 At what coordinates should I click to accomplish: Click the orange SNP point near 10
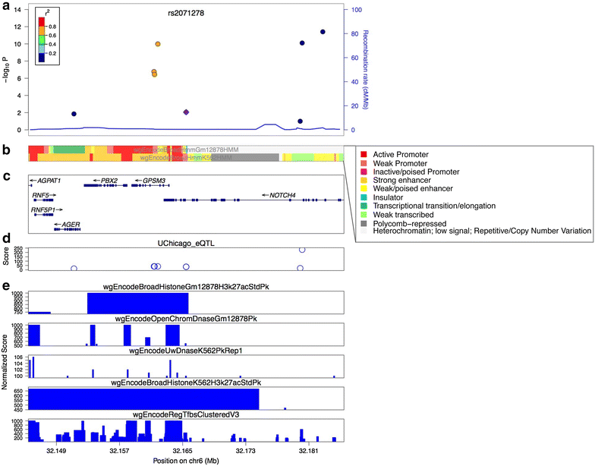pos(158,44)
